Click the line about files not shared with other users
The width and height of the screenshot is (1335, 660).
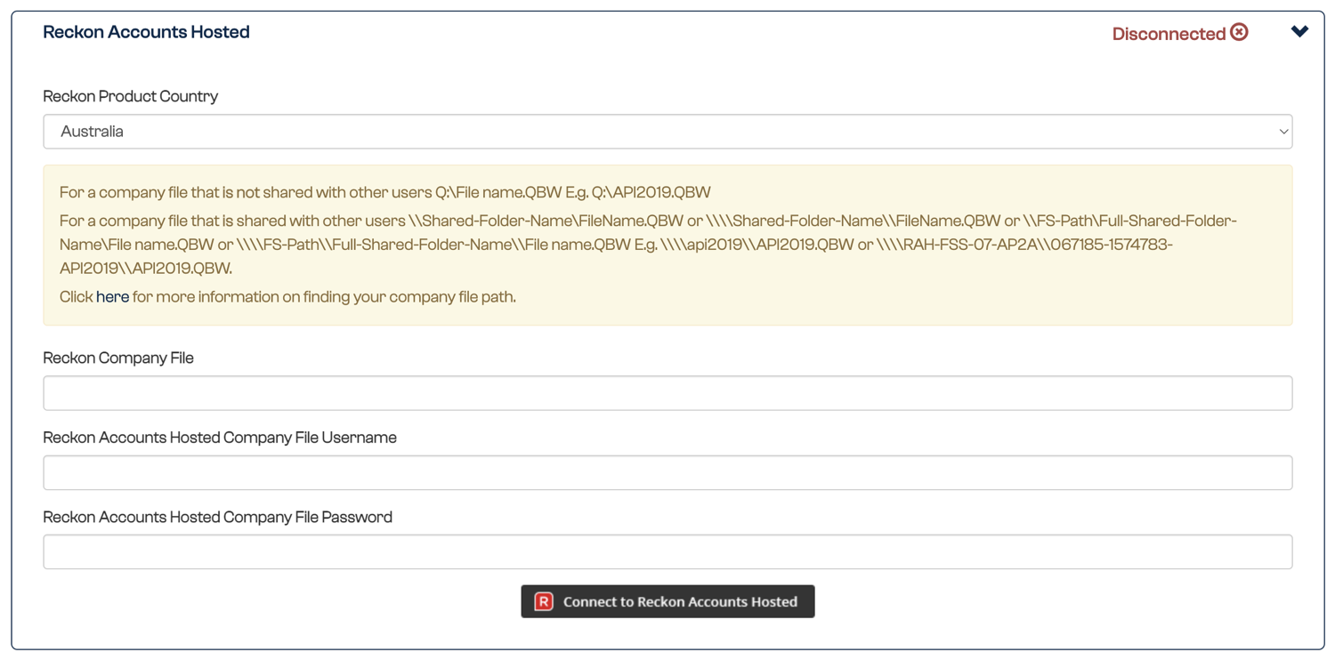[385, 192]
